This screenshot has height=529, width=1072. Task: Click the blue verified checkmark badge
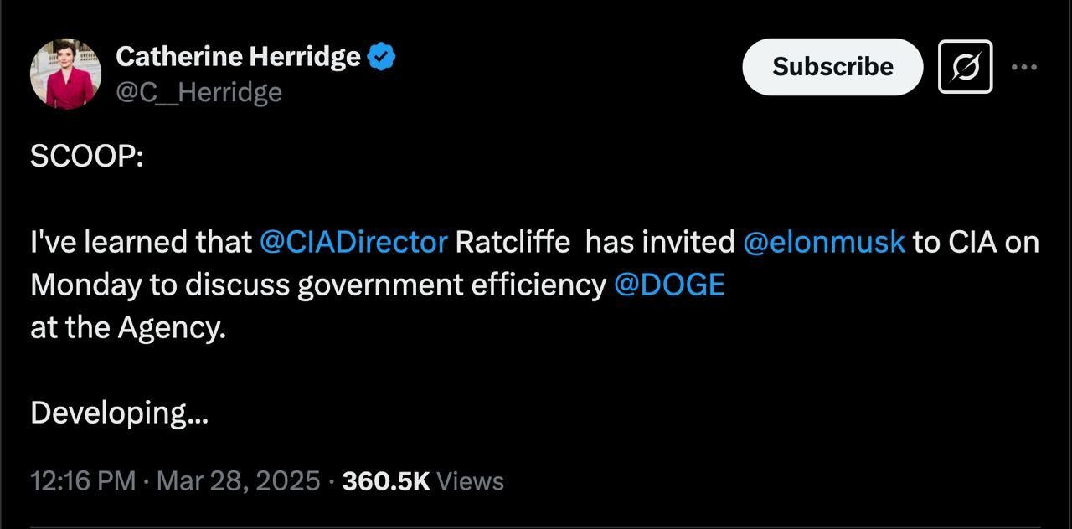tap(382, 57)
